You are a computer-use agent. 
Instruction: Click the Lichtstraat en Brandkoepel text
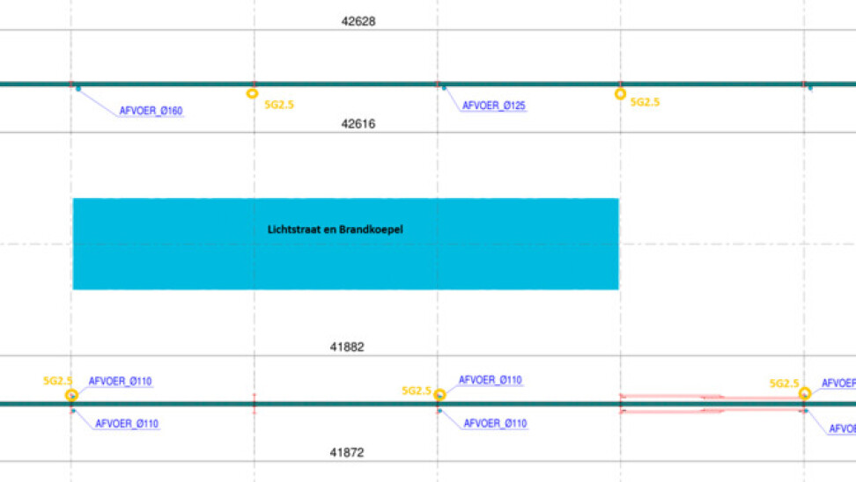[335, 230]
